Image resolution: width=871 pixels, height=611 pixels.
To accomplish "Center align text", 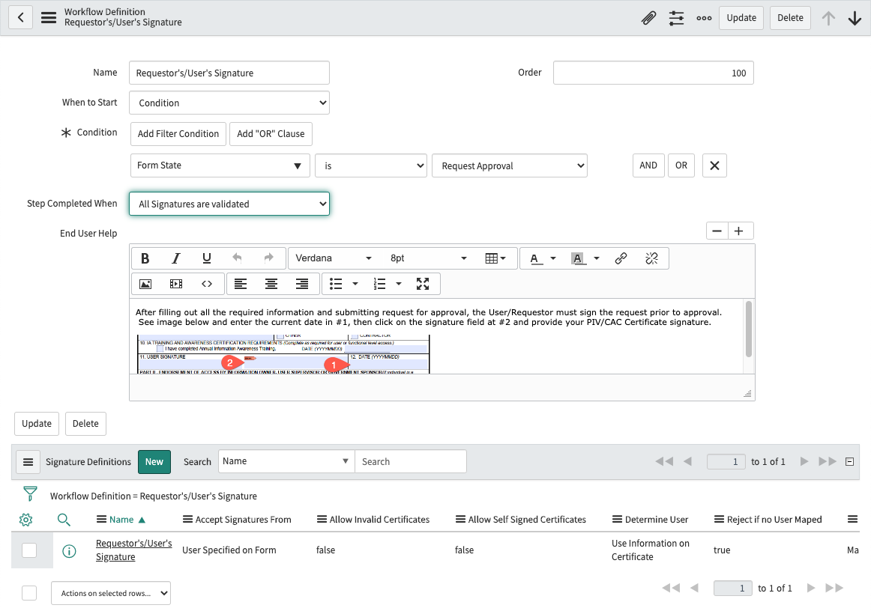I will click(x=271, y=284).
